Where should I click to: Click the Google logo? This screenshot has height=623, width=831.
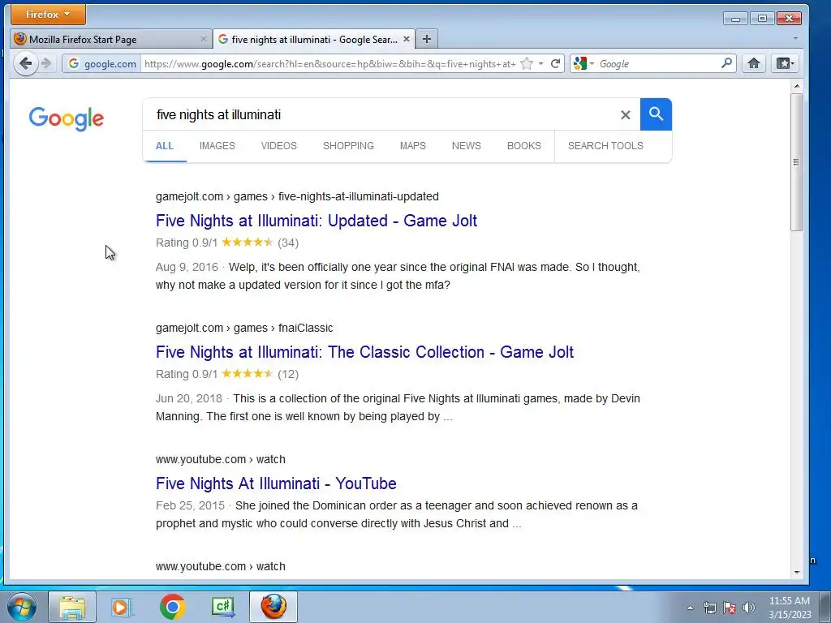point(67,118)
